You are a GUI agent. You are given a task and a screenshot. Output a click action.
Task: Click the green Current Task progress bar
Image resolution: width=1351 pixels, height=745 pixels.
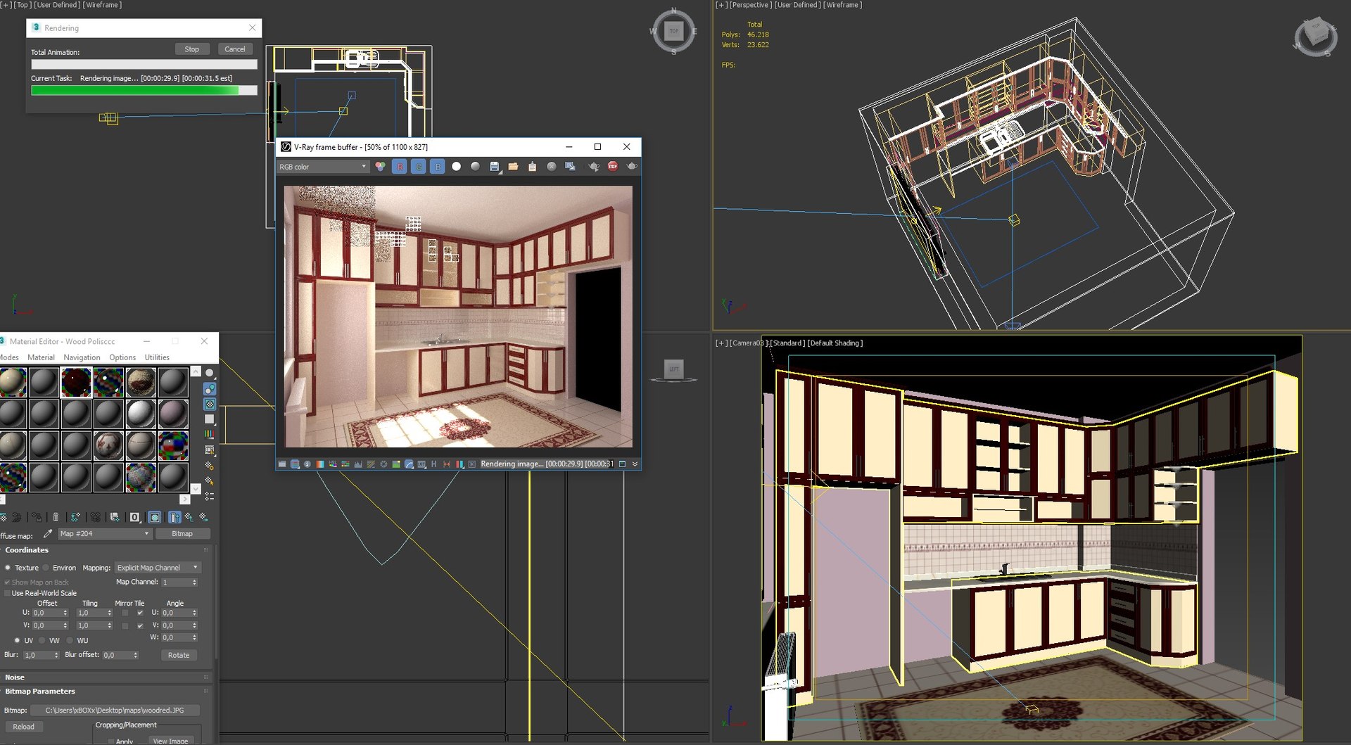tap(144, 90)
